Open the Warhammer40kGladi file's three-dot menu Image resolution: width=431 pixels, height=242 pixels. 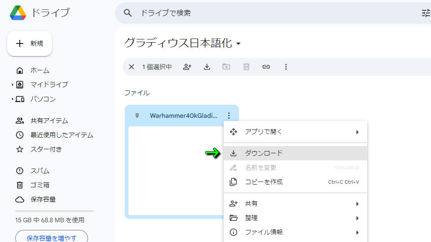click(229, 116)
